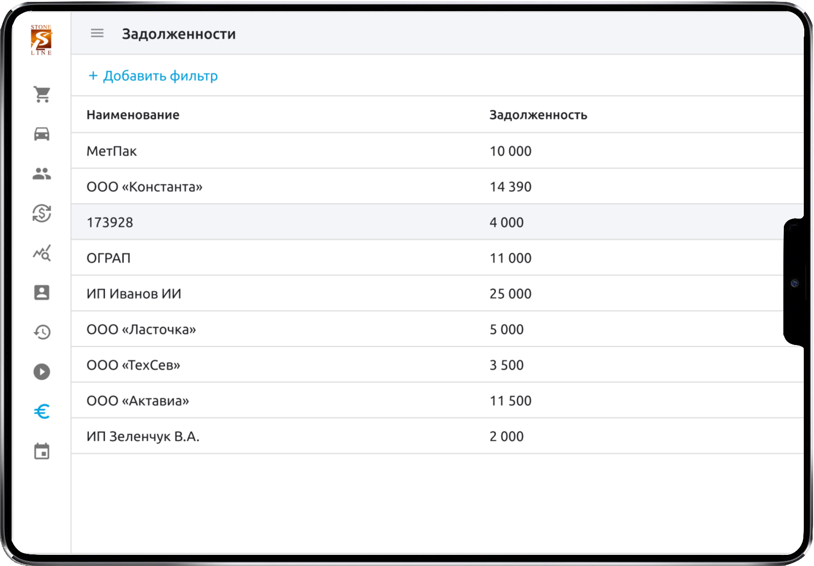Open the analytics chart section
The image size is (814, 566).
pyautogui.click(x=42, y=254)
